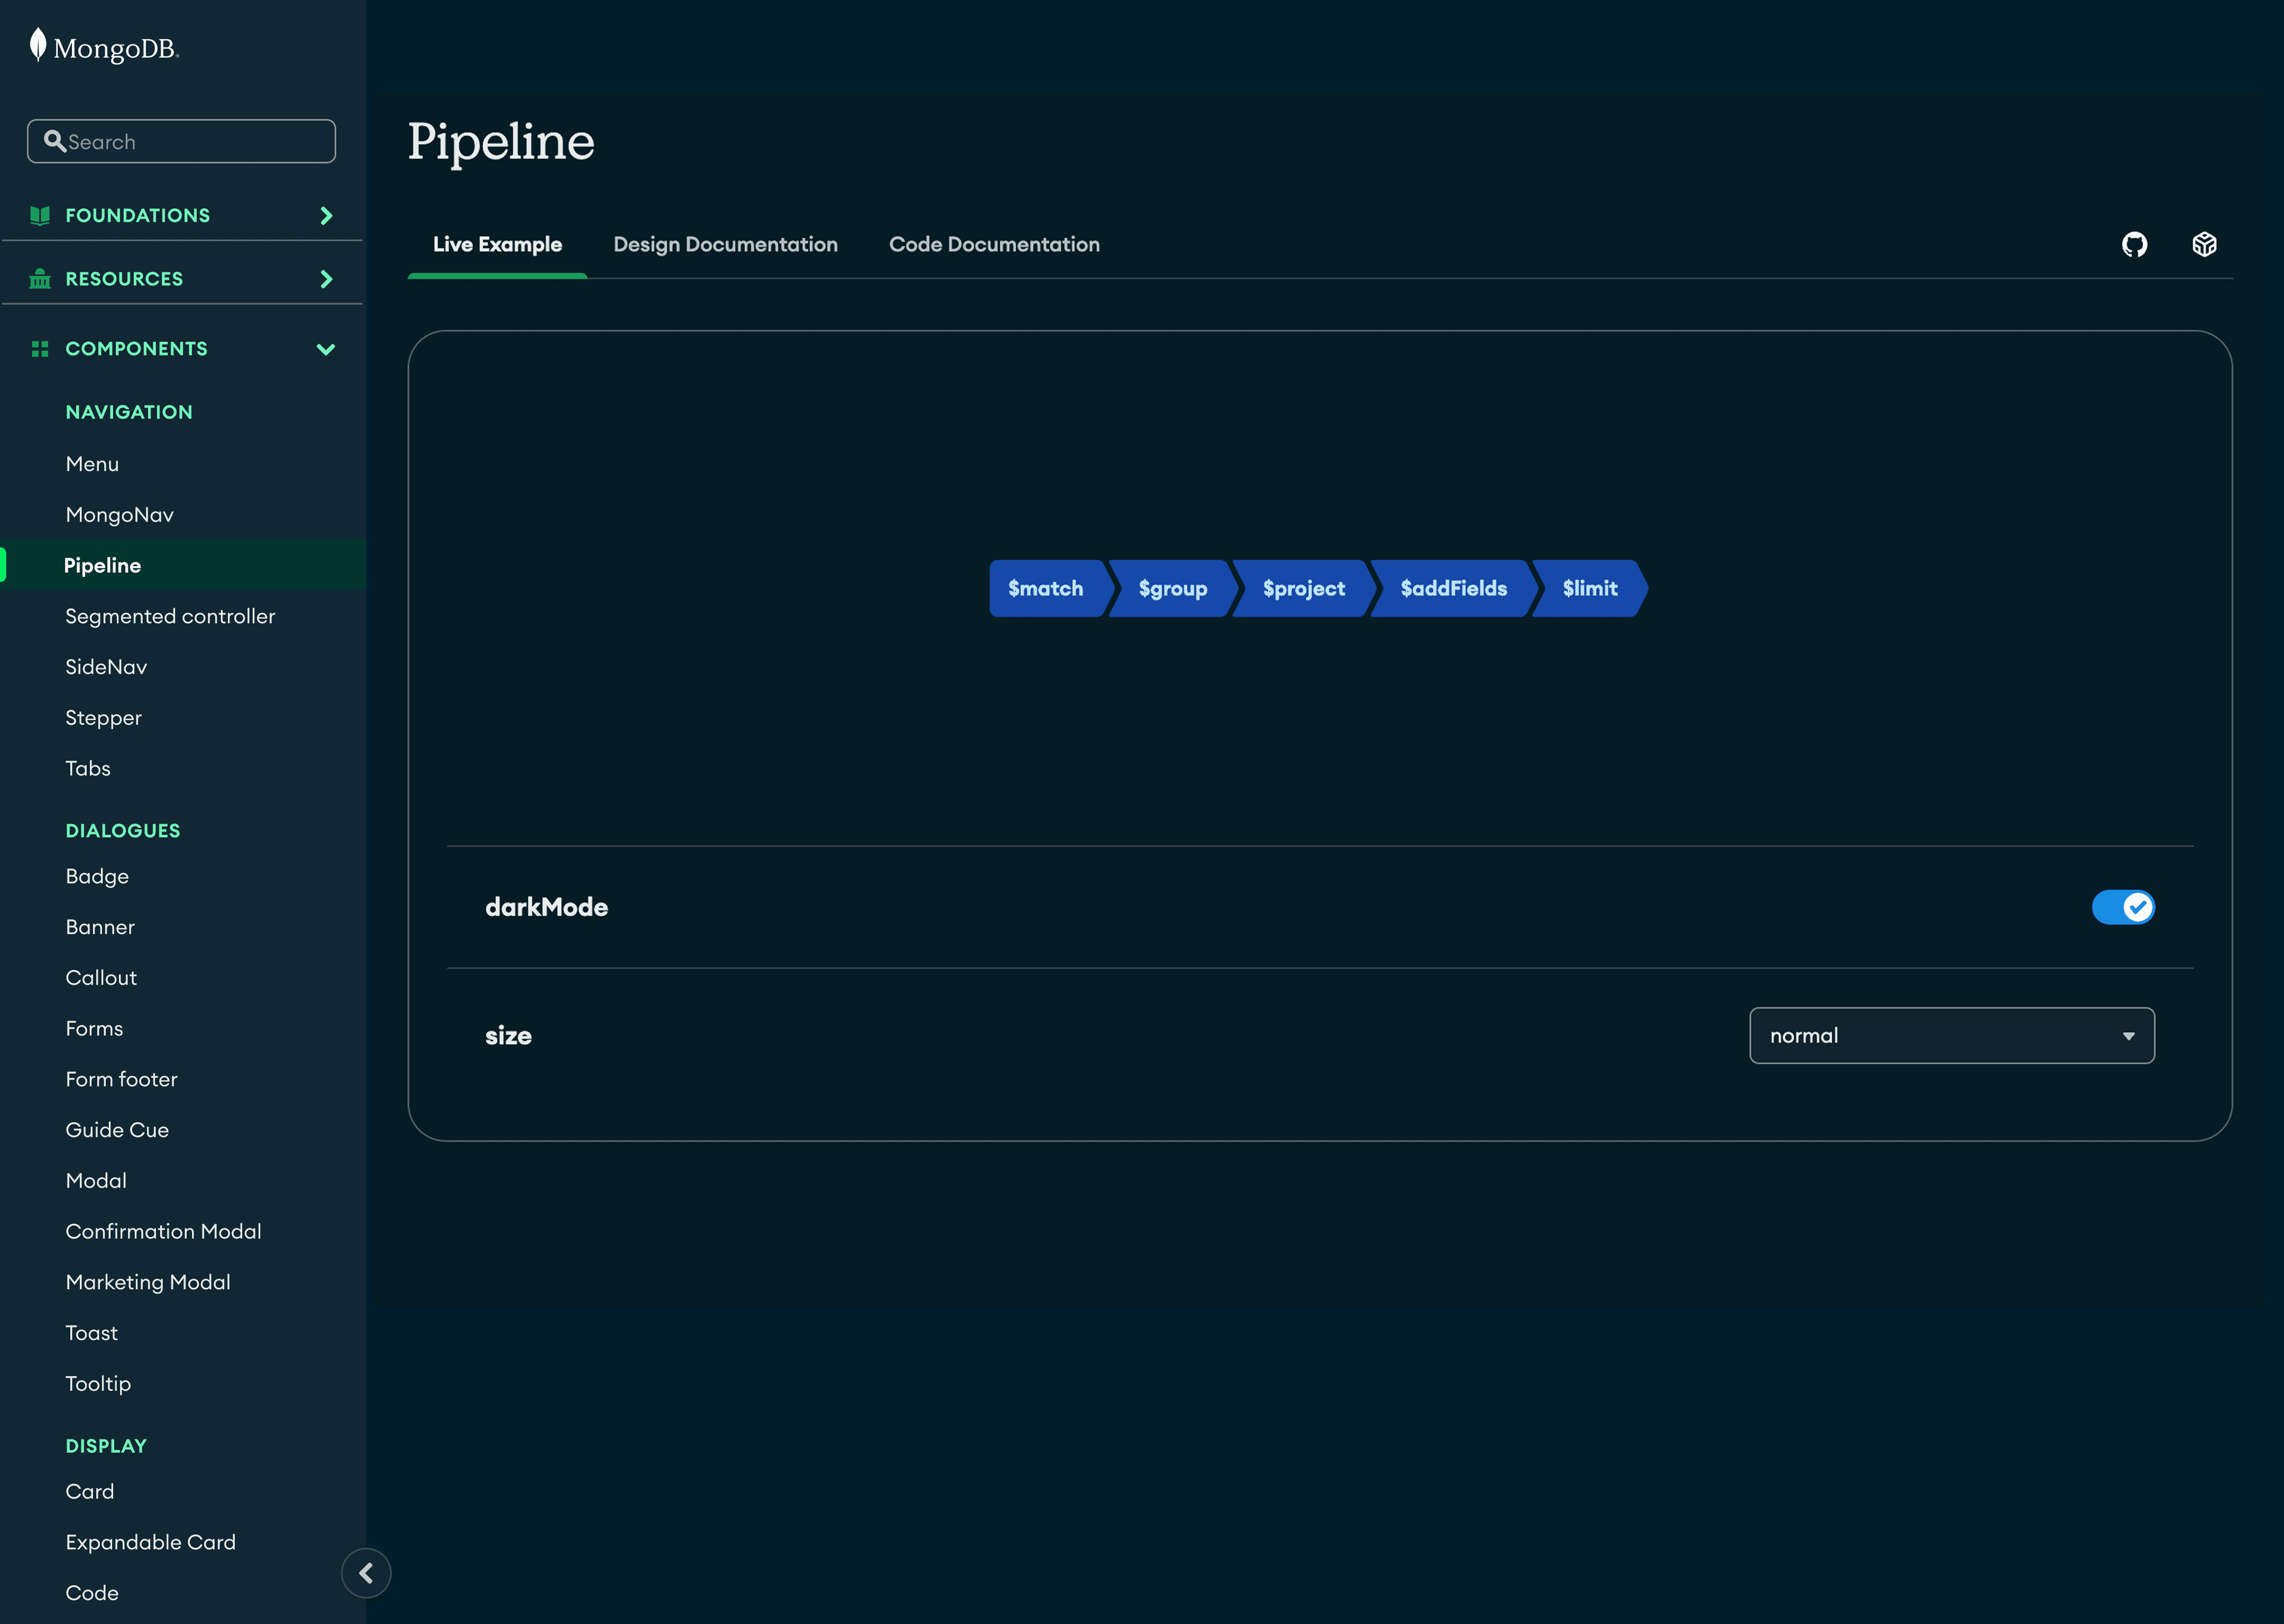Open the GitHub repository icon
The image size is (2284, 1624).
click(x=2135, y=243)
